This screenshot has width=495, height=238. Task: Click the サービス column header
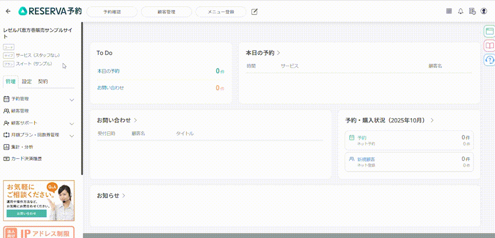coord(290,66)
